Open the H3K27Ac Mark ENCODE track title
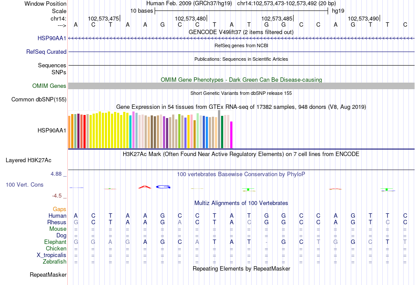415x285 pixels. pyautogui.click(x=241, y=154)
